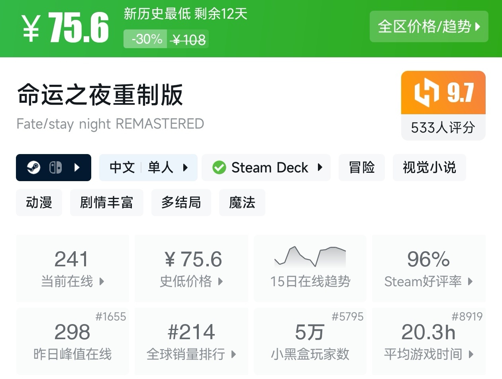Screen dimensions: 502x379
Task: Open 全球销量排行 sales ranking
Action: tap(191, 341)
